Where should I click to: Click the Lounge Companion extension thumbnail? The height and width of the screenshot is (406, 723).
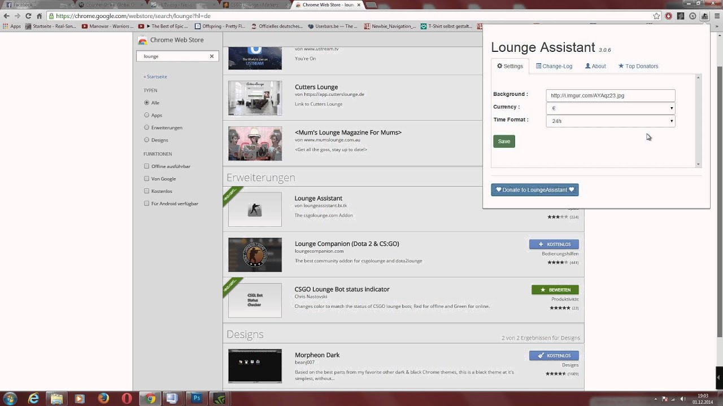255,255
